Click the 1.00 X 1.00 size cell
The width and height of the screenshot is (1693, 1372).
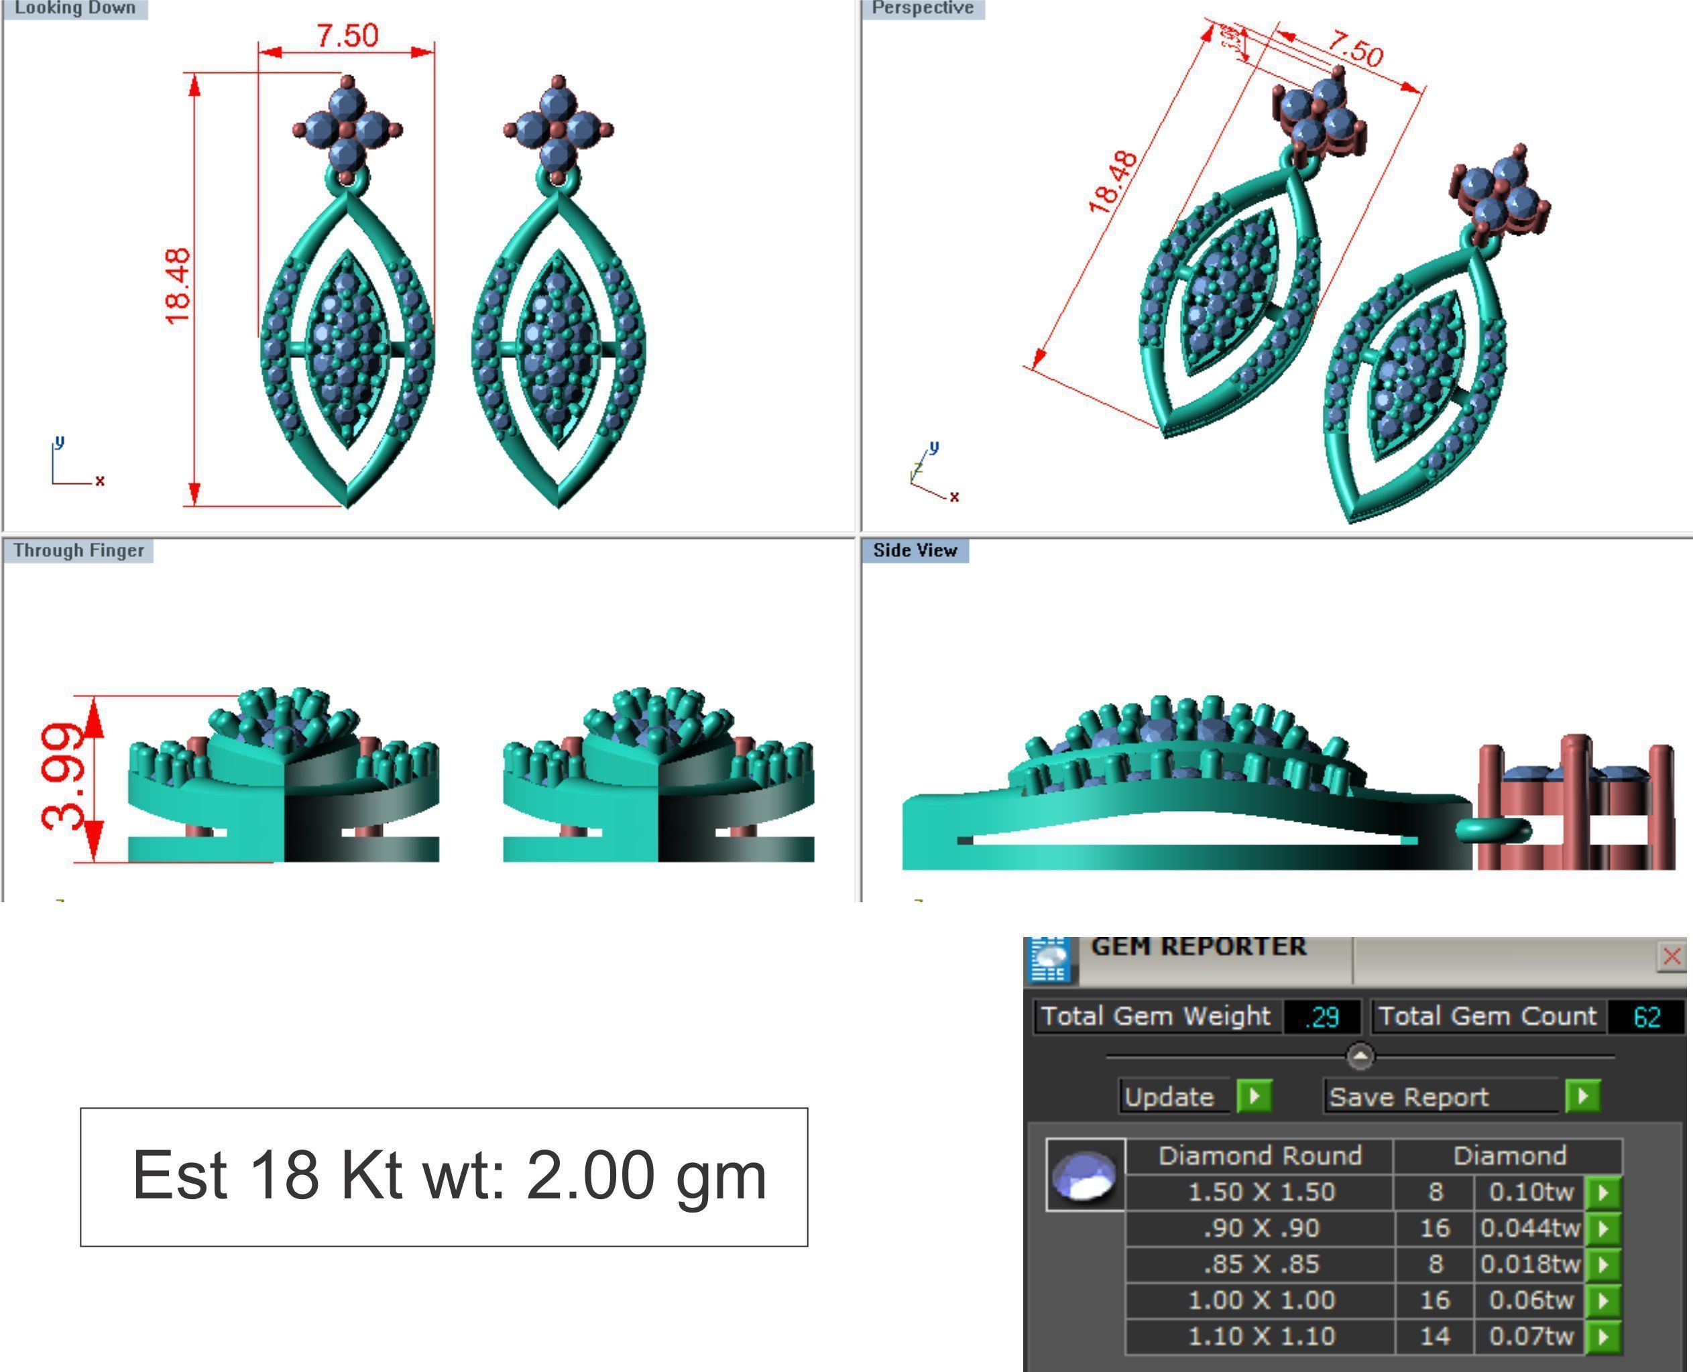click(x=1261, y=1300)
